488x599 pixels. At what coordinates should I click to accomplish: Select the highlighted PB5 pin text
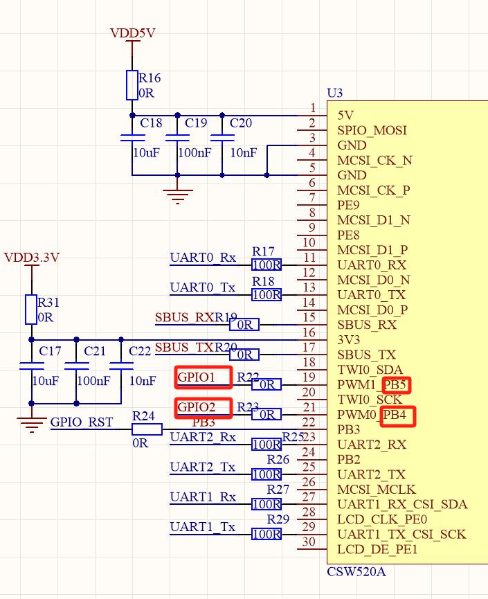tap(397, 385)
